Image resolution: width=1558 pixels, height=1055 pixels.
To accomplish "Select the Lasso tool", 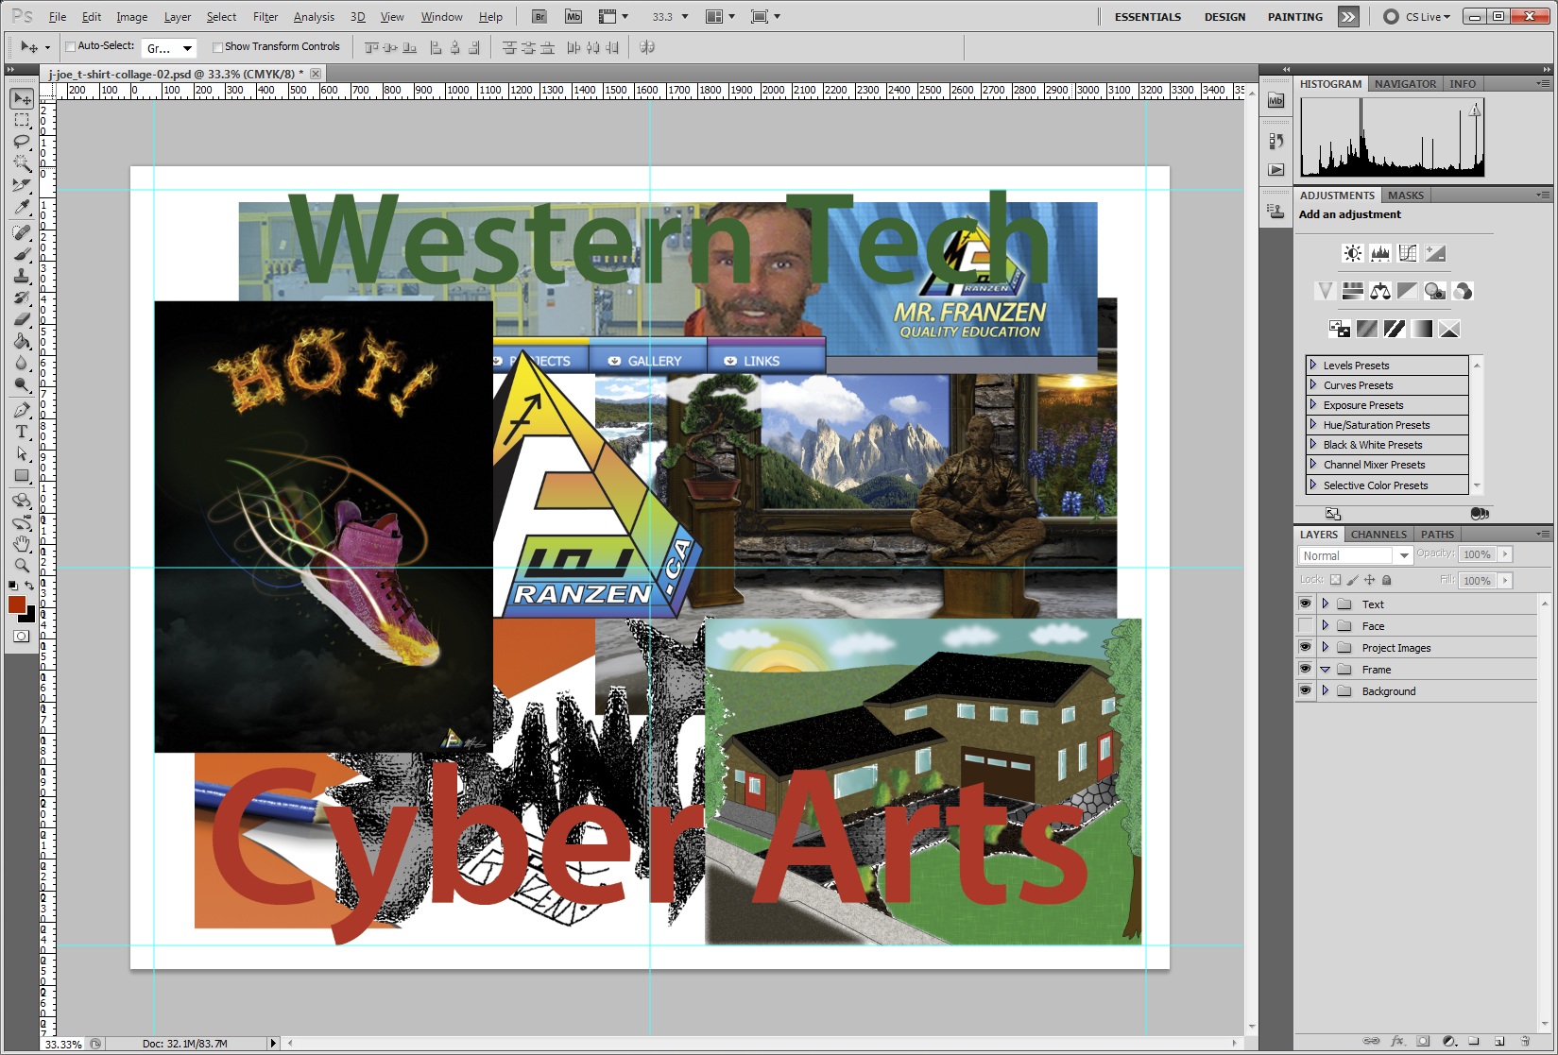I will click(x=22, y=142).
